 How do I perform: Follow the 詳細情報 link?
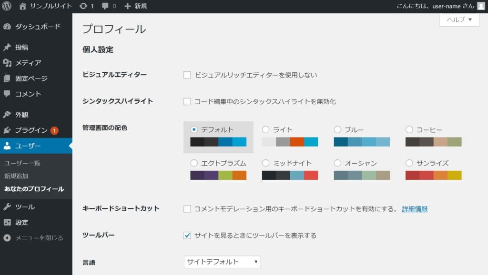[x=415, y=209]
